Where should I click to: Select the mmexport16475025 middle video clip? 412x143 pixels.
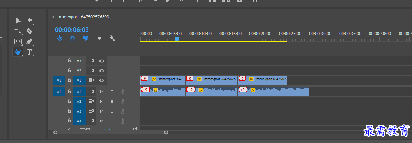click(212, 80)
